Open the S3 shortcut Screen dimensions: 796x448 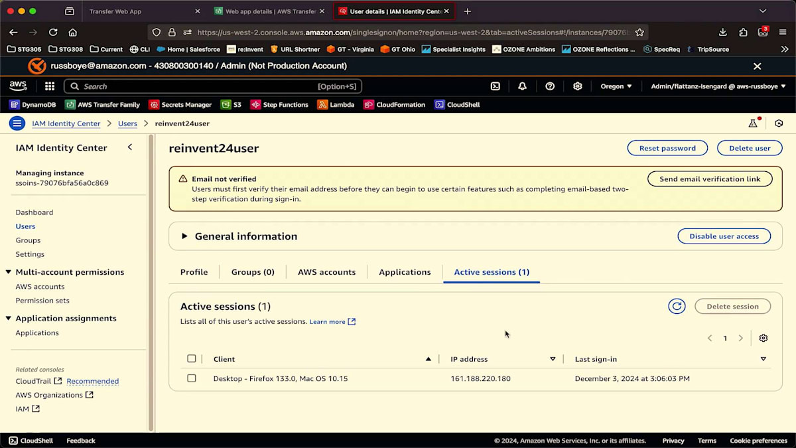(232, 104)
